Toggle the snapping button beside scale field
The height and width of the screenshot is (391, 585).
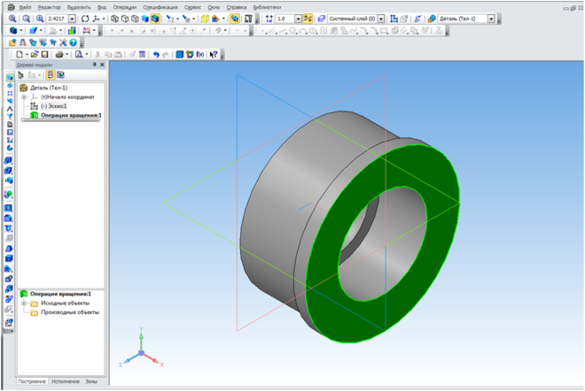308,19
